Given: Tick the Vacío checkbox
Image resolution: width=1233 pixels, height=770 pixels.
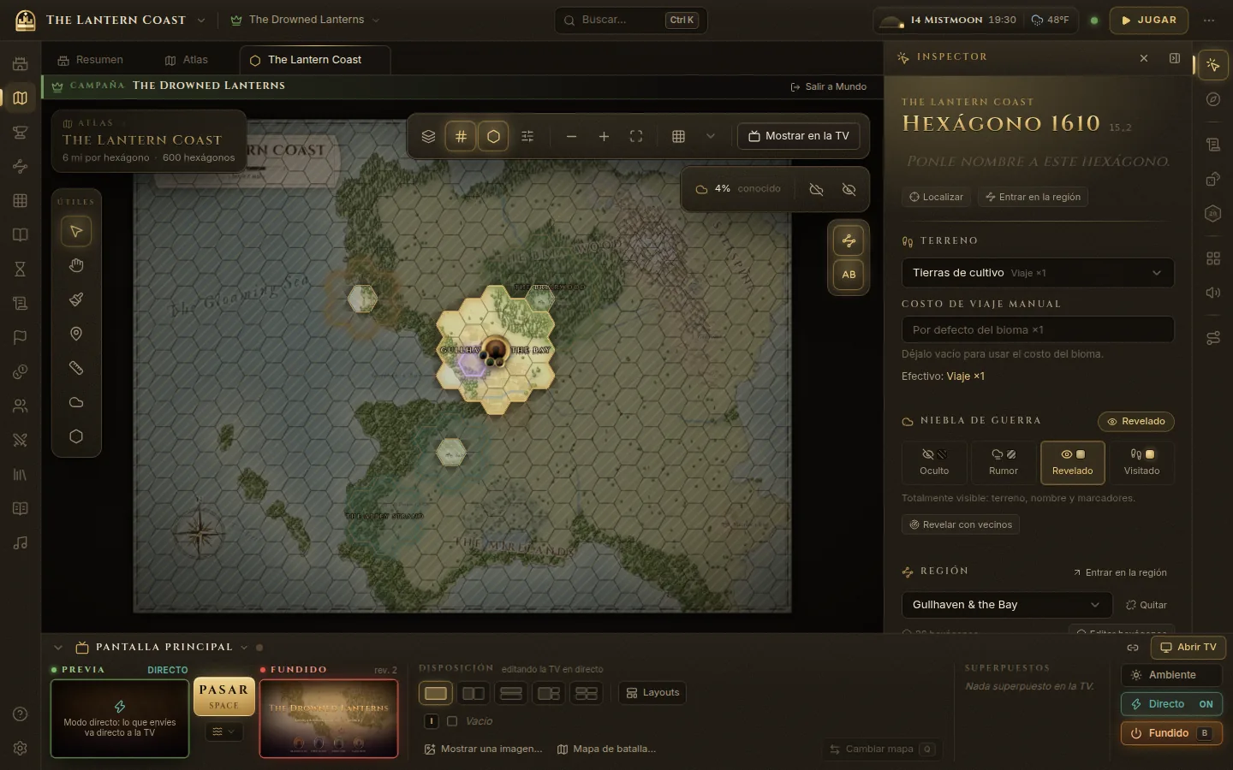Looking at the screenshot, I should click(x=452, y=721).
